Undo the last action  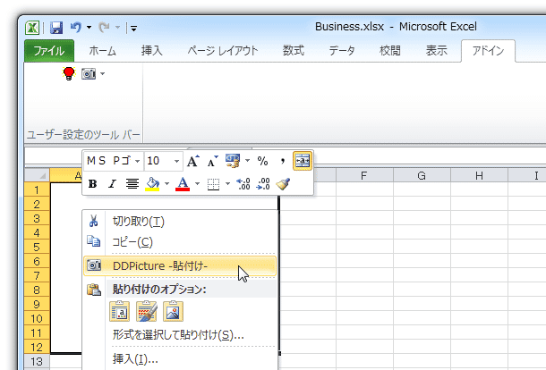tap(76, 27)
